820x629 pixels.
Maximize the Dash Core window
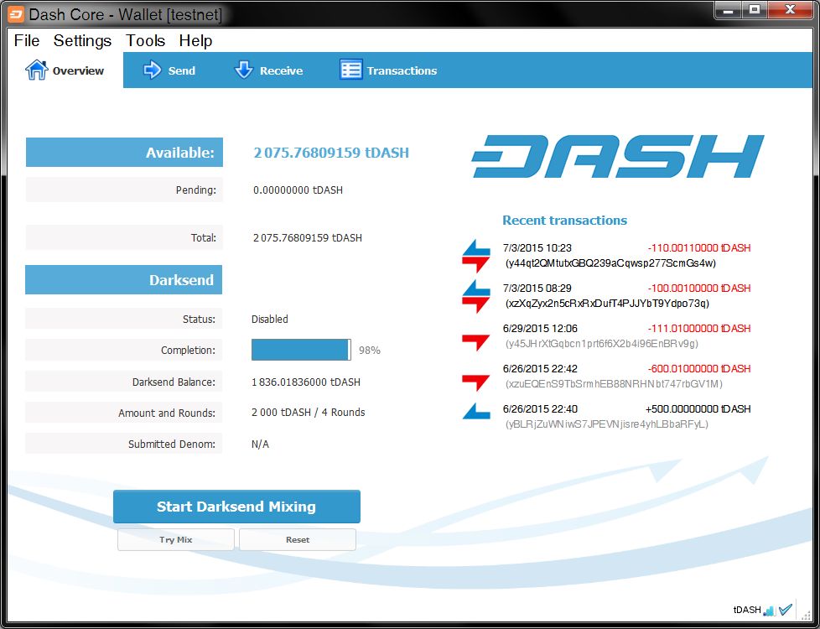755,10
